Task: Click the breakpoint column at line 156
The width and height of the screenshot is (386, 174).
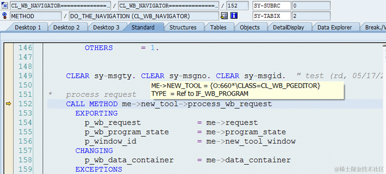Action: point(8,141)
